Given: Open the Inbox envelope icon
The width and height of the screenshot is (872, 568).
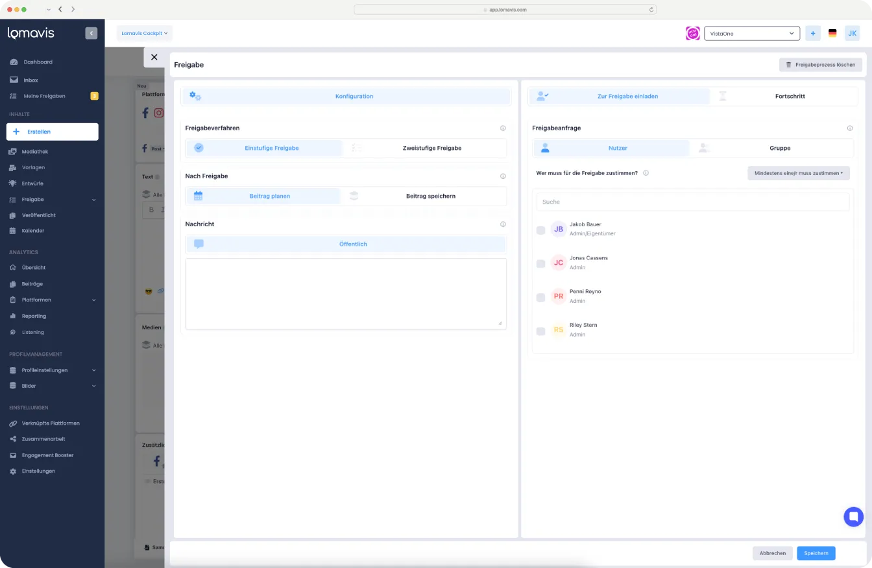Looking at the screenshot, I should 14,80.
